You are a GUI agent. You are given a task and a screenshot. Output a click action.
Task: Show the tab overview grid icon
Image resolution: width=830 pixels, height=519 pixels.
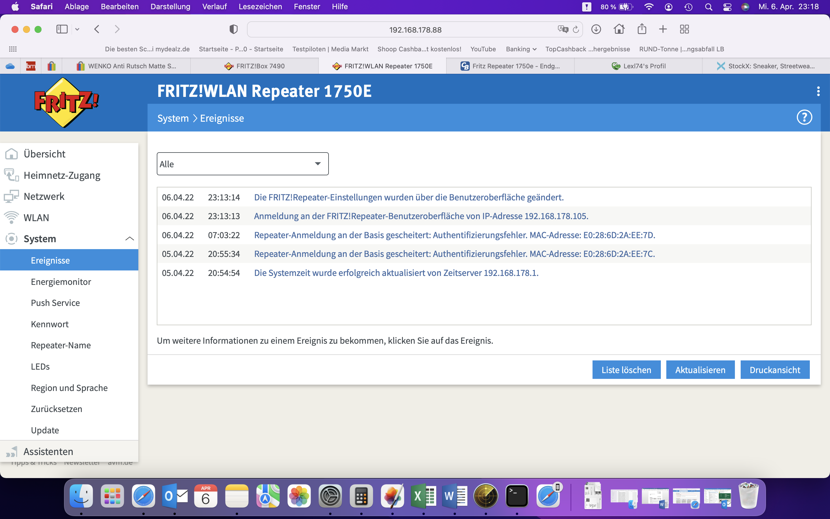pyautogui.click(x=684, y=29)
